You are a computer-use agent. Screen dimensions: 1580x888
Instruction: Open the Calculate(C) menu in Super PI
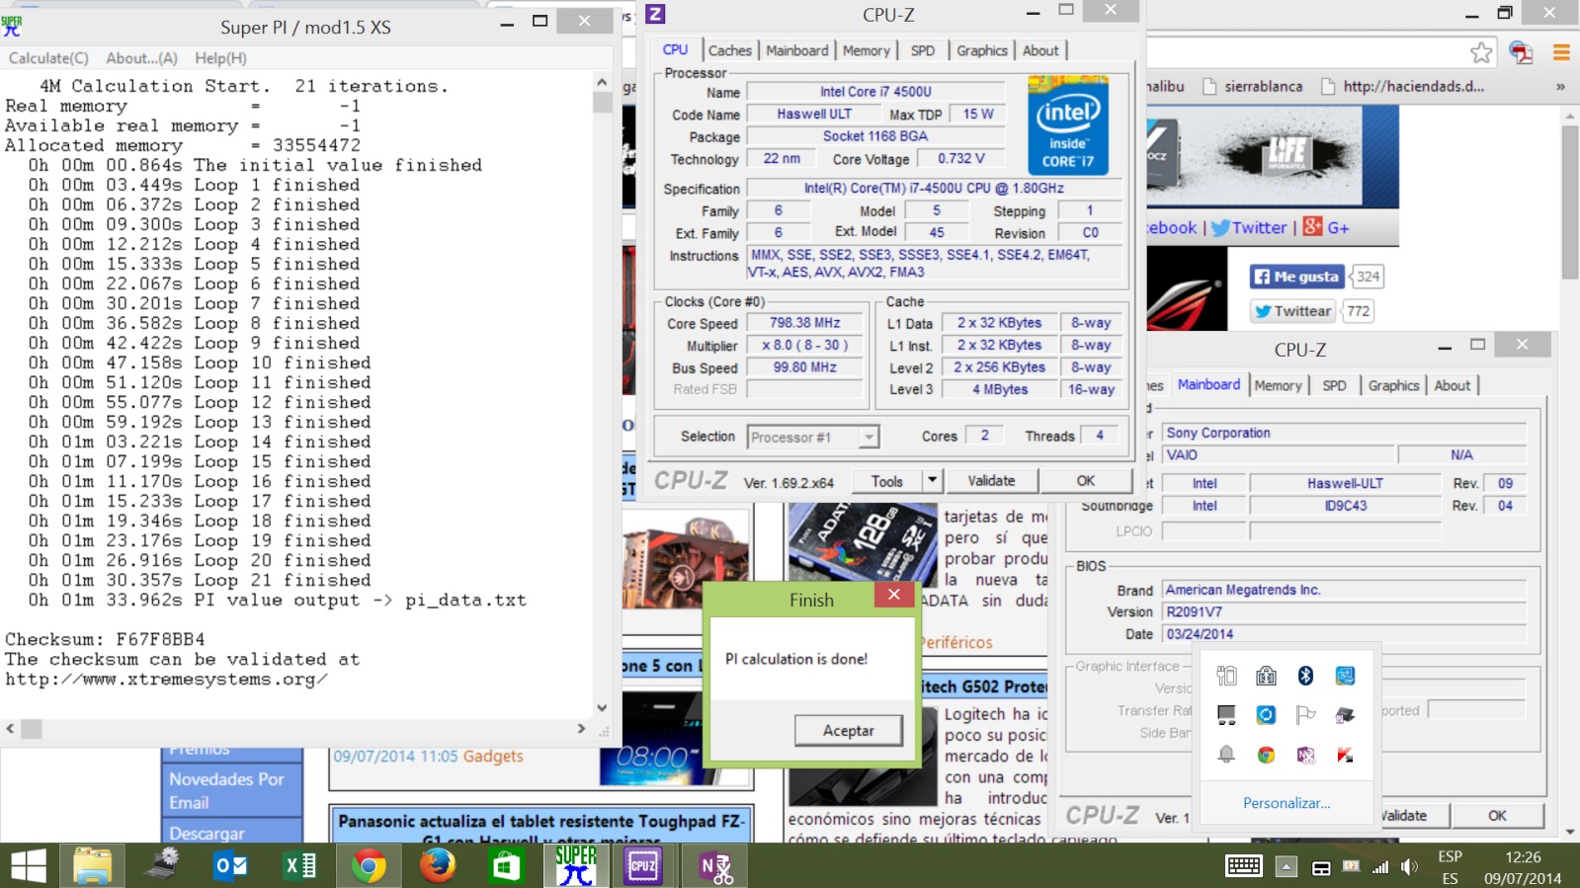pyautogui.click(x=48, y=58)
